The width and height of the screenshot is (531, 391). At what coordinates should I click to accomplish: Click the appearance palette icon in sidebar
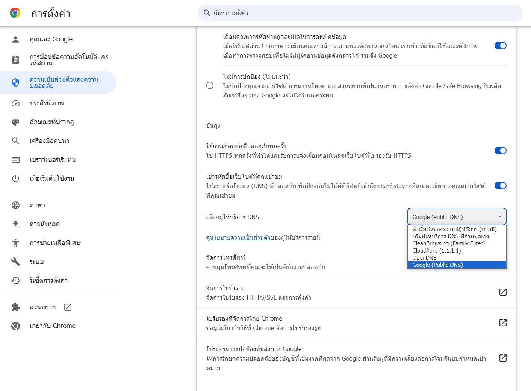pyautogui.click(x=15, y=122)
